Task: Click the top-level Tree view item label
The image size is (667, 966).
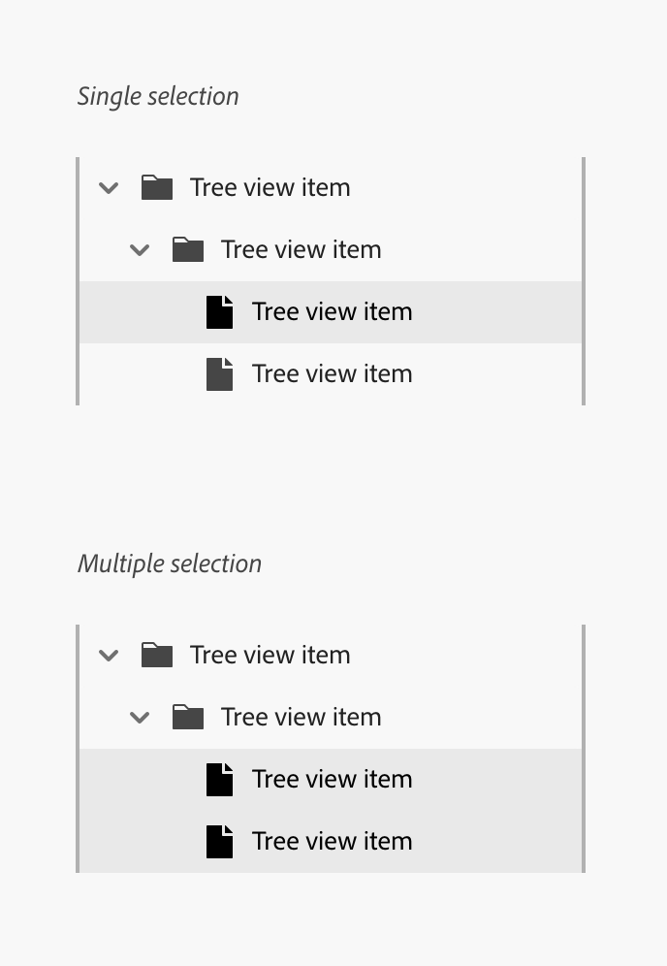Action: point(270,187)
